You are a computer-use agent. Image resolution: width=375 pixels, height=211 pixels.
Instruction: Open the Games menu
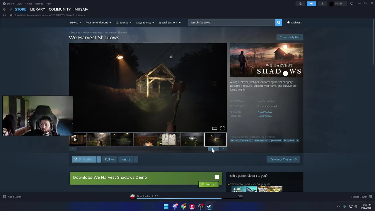(x=39, y=4)
